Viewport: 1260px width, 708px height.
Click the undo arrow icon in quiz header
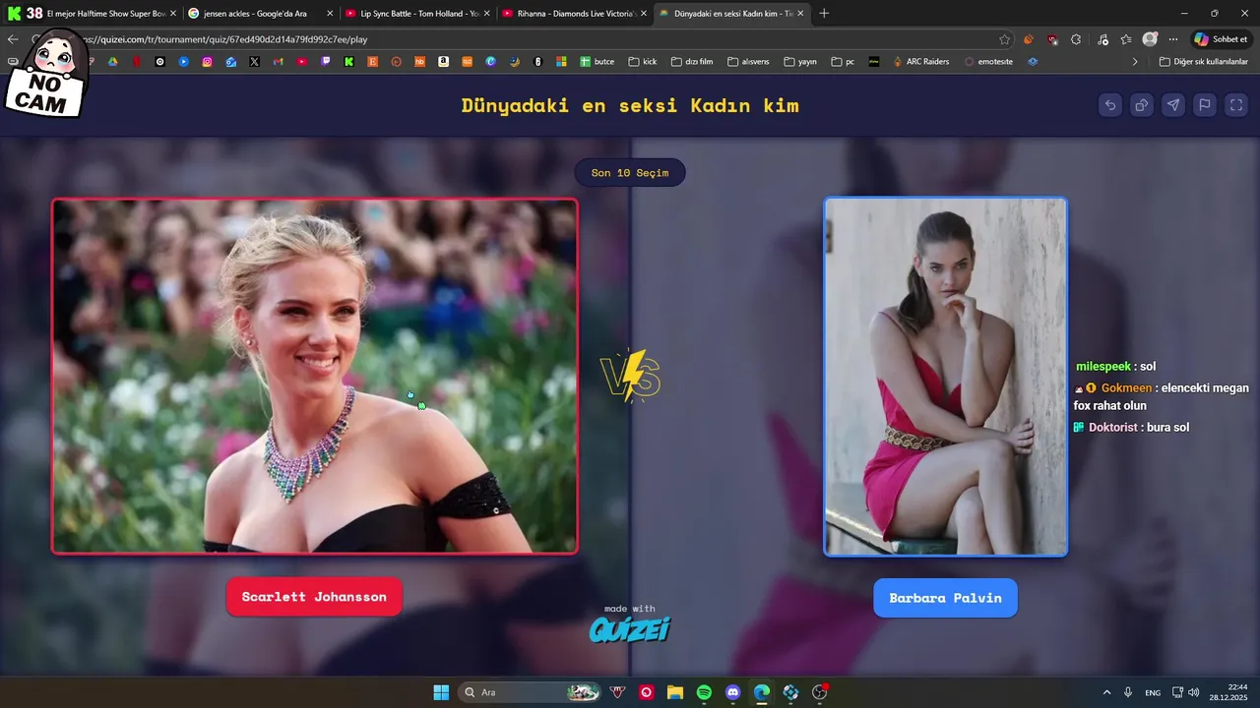click(x=1110, y=105)
